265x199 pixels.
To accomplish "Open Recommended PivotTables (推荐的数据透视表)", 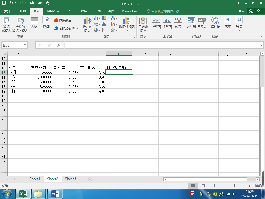I will click(x=20, y=24).
